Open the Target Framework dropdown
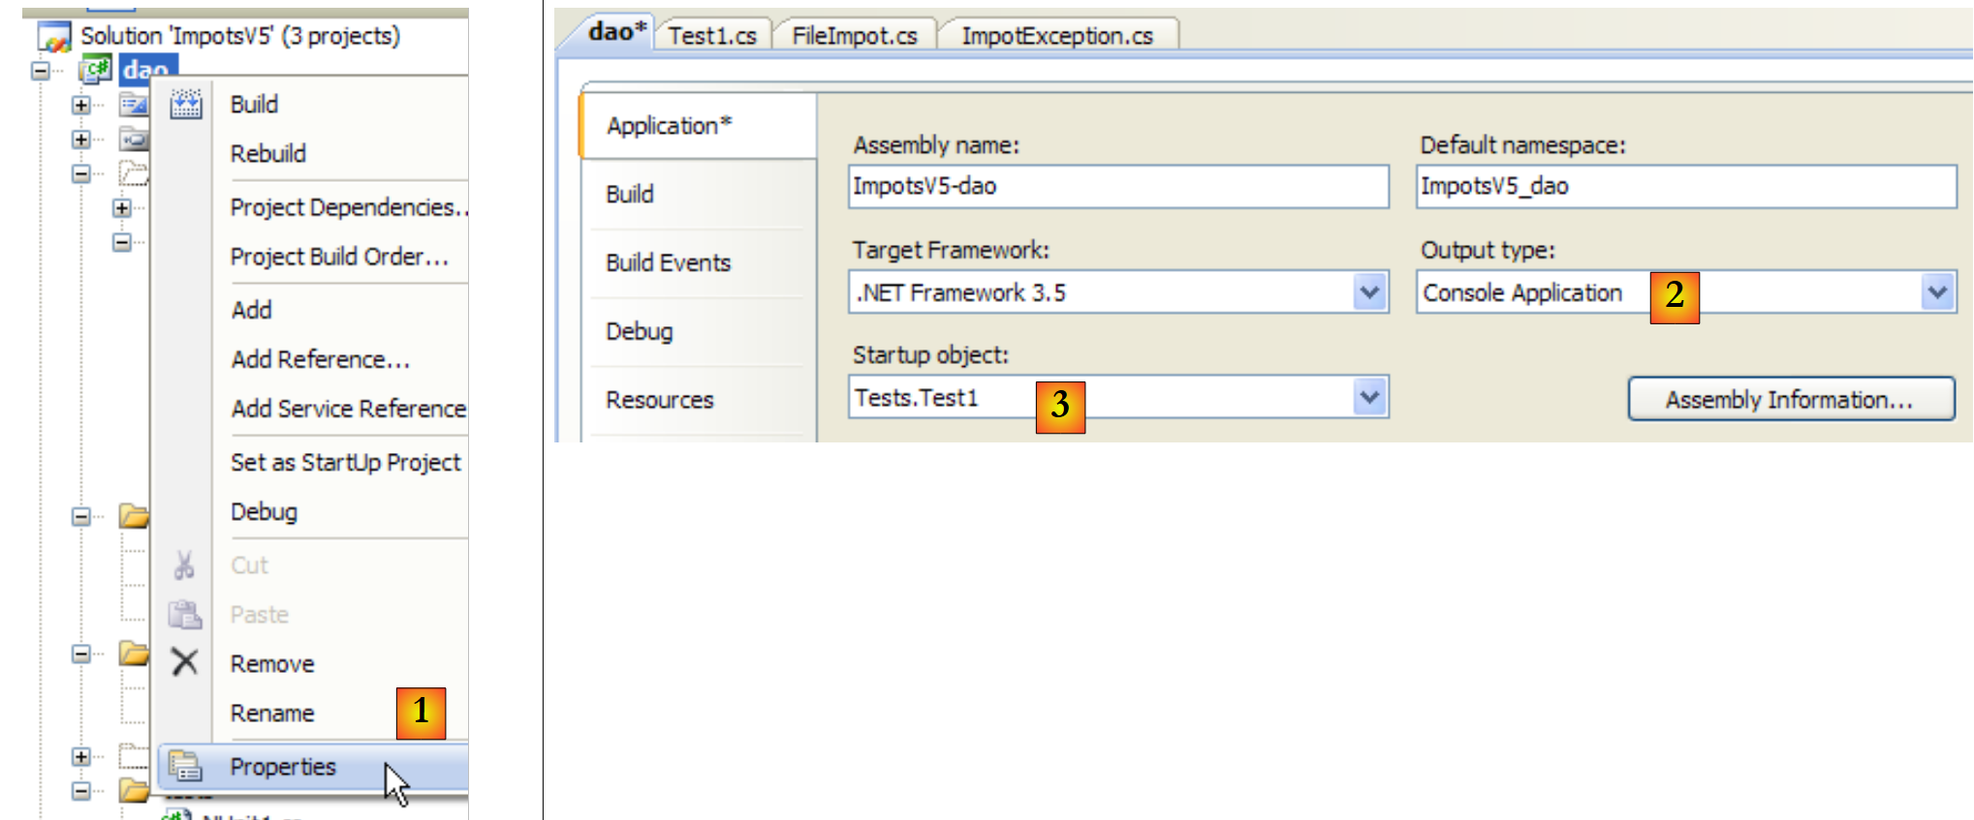 pyautogui.click(x=1368, y=292)
